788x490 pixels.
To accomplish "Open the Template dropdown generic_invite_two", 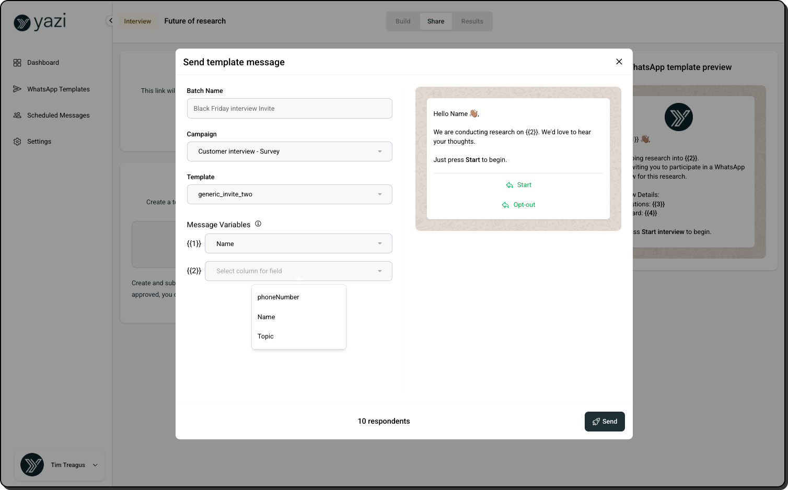I will pyautogui.click(x=289, y=194).
